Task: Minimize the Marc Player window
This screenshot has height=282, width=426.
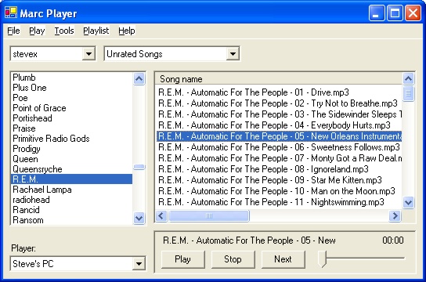Action: tap(377, 13)
